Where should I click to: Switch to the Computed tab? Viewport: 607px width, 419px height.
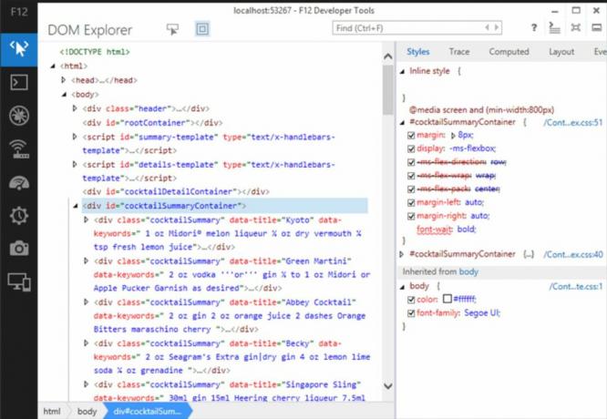click(x=509, y=51)
